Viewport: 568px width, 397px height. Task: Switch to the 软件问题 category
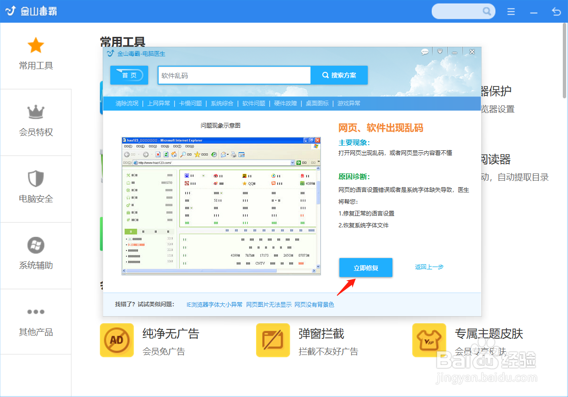point(254,104)
